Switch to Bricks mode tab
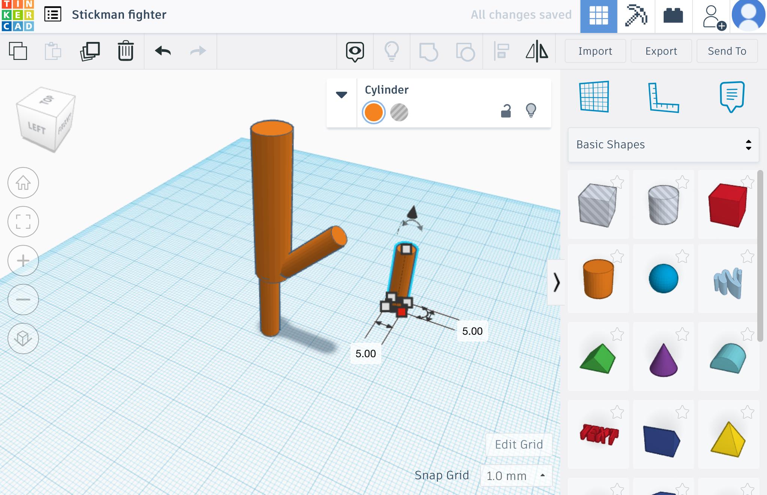Image resolution: width=767 pixels, height=495 pixels. 673,16
